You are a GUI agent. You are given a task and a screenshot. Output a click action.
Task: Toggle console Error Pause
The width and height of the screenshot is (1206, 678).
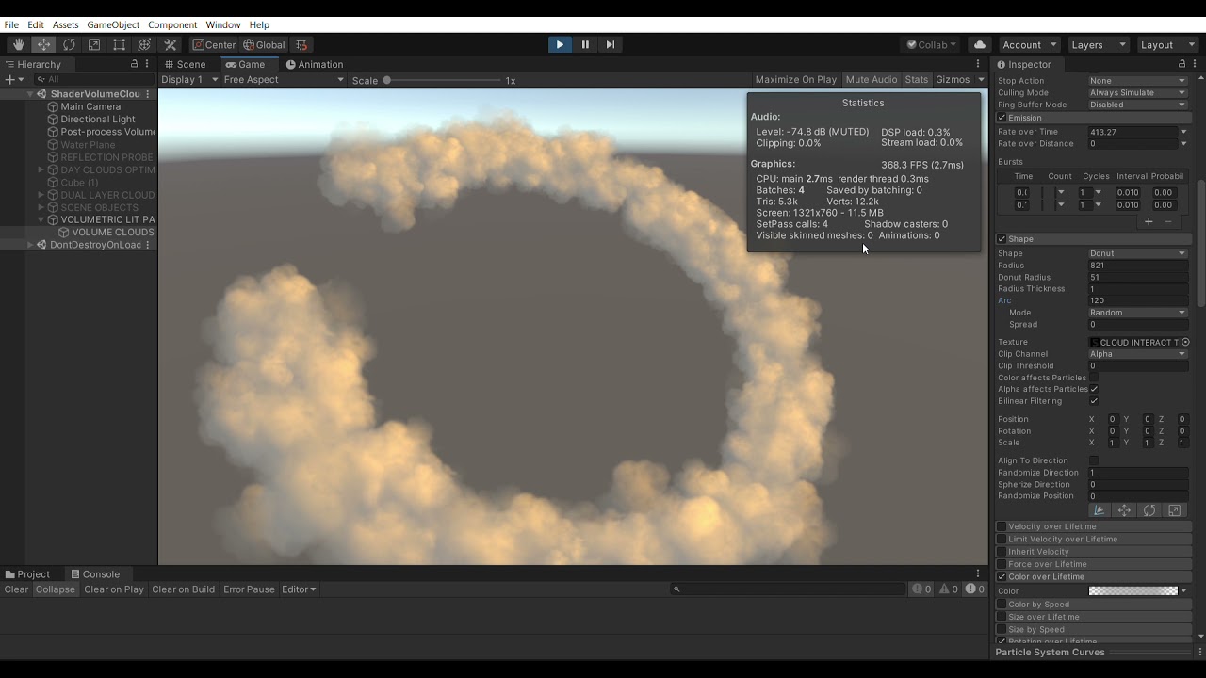(x=249, y=589)
